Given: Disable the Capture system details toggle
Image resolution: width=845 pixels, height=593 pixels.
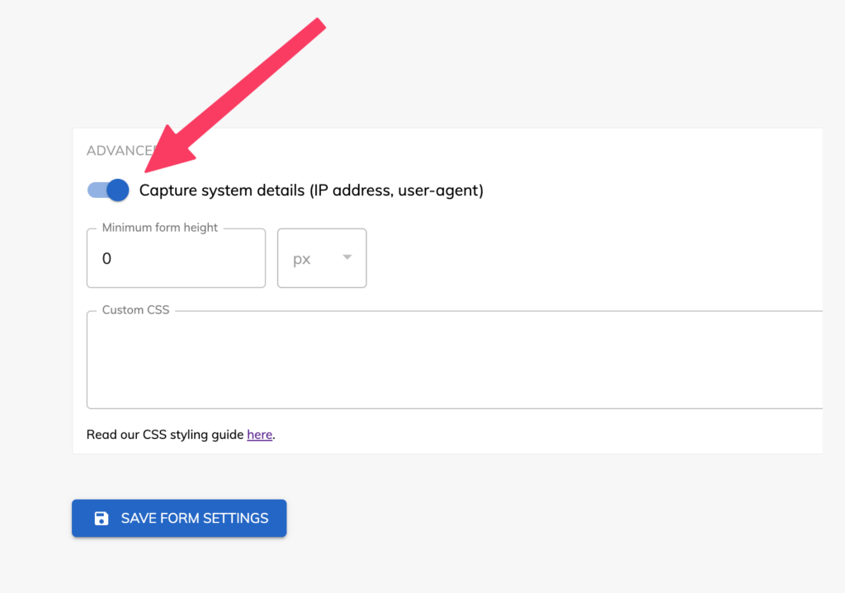Looking at the screenshot, I should (108, 191).
